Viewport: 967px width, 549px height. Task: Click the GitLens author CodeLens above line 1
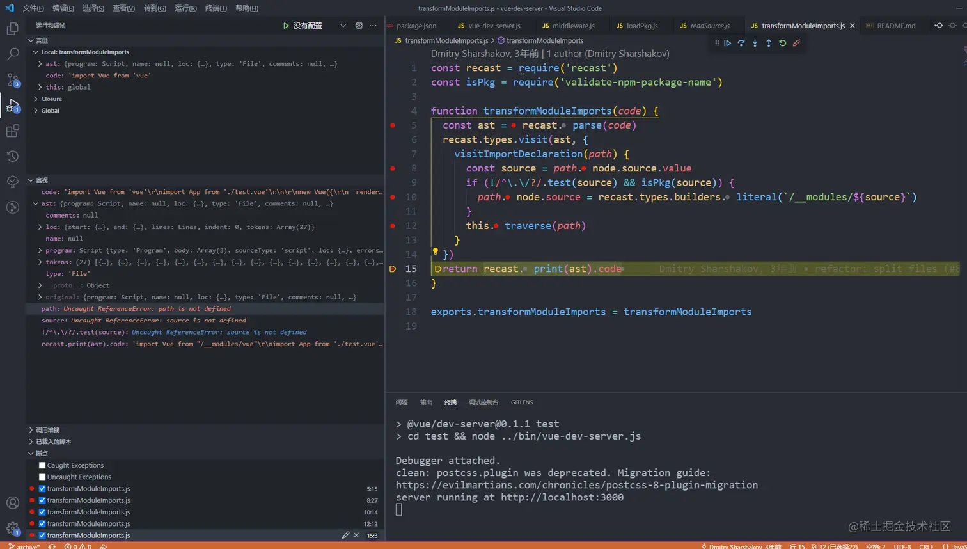click(550, 54)
